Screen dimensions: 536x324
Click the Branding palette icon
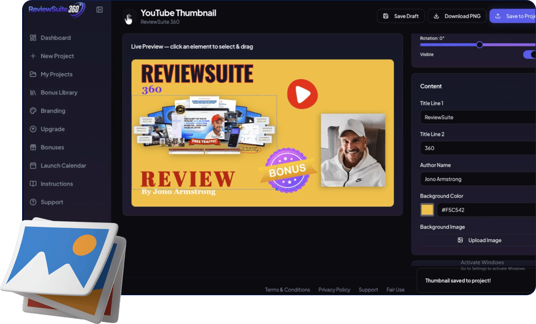pyautogui.click(x=33, y=111)
